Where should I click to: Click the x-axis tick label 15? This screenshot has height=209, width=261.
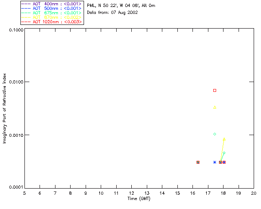coord(177,193)
